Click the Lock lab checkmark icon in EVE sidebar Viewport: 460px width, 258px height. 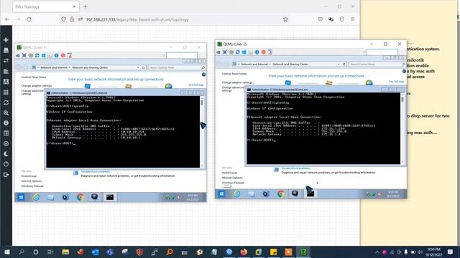(x=6, y=143)
